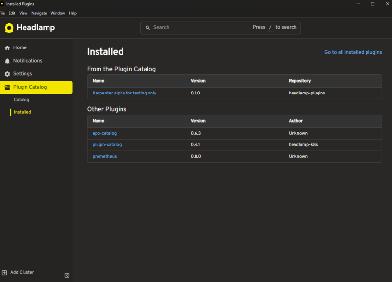Close the Installed Plugins window

[387, 4]
